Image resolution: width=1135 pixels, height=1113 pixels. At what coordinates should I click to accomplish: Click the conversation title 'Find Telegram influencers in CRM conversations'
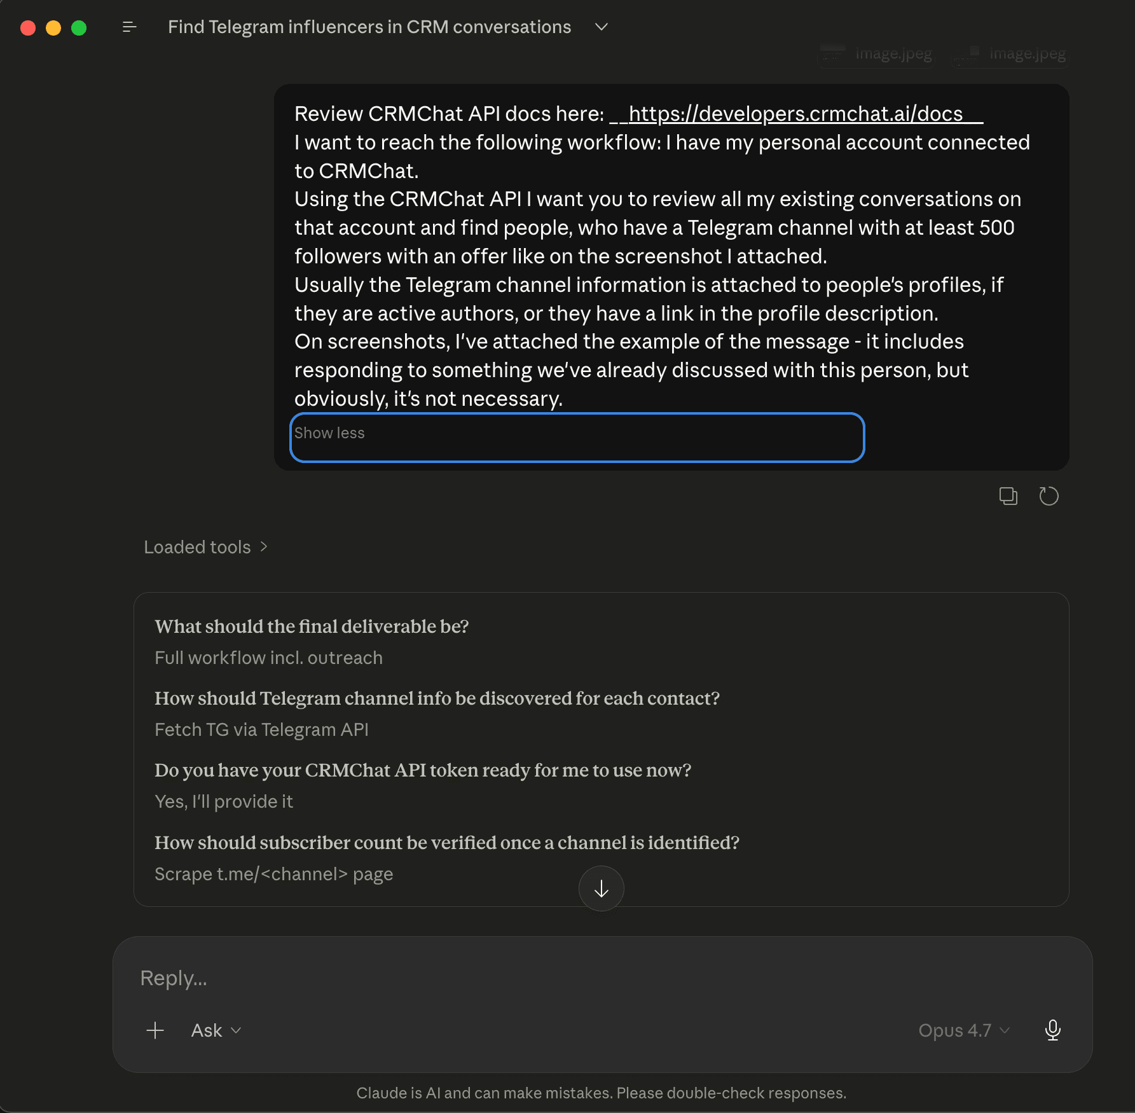point(369,27)
